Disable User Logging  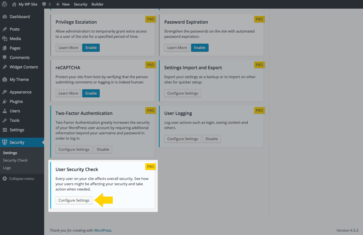[211, 139]
